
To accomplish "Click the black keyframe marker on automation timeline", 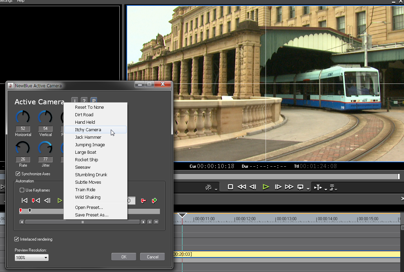I will pos(30,210).
